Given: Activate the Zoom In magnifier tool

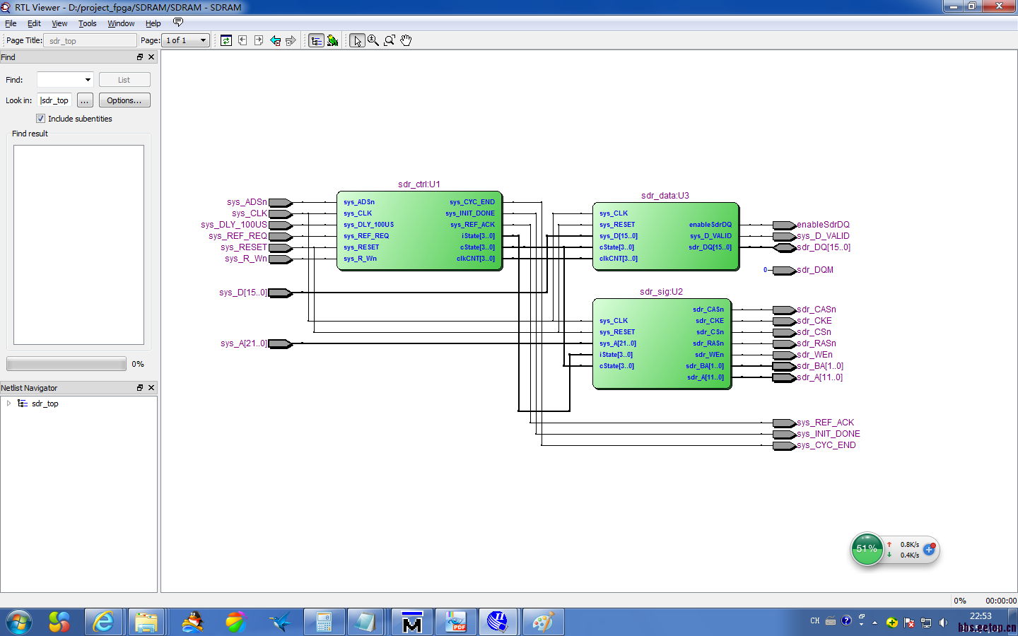Looking at the screenshot, I should coord(373,40).
